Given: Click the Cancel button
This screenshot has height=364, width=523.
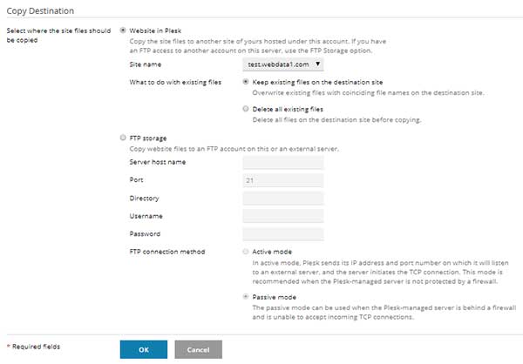Looking at the screenshot, I should [199, 349].
